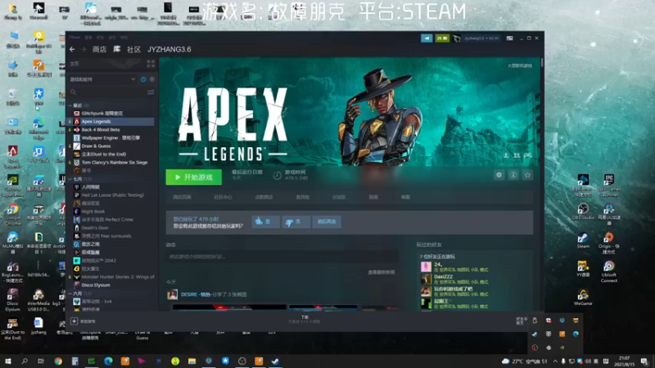The width and height of the screenshot is (655, 368).
Task: Open the library home button
Action: 75,64
